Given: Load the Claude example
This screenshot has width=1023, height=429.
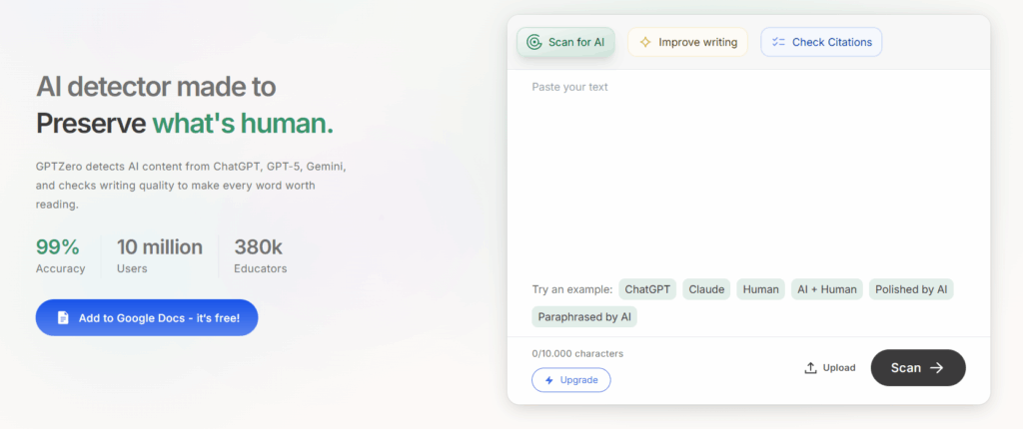Looking at the screenshot, I should pyautogui.click(x=706, y=289).
